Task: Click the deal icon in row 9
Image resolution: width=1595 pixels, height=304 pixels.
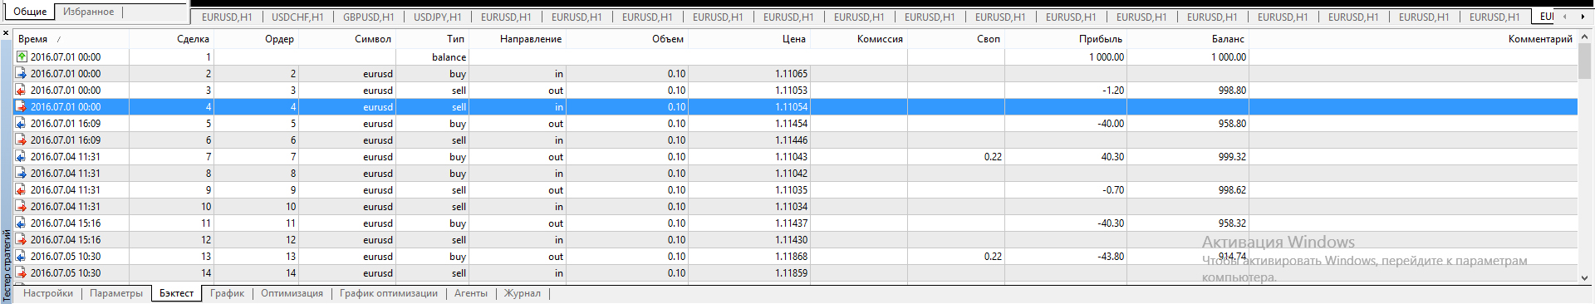Action: coord(22,189)
